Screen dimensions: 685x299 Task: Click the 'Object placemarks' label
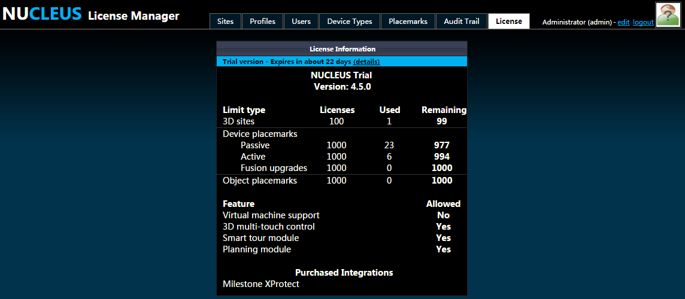[260, 181]
